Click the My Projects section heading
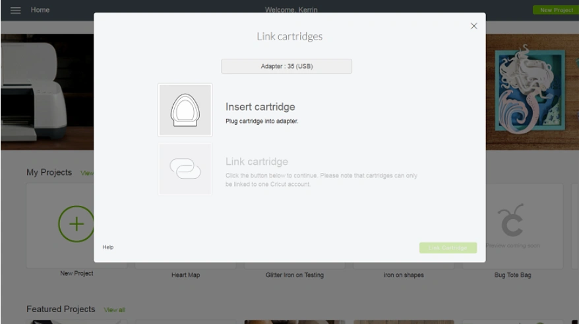The image size is (579, 324). [49, 172]
